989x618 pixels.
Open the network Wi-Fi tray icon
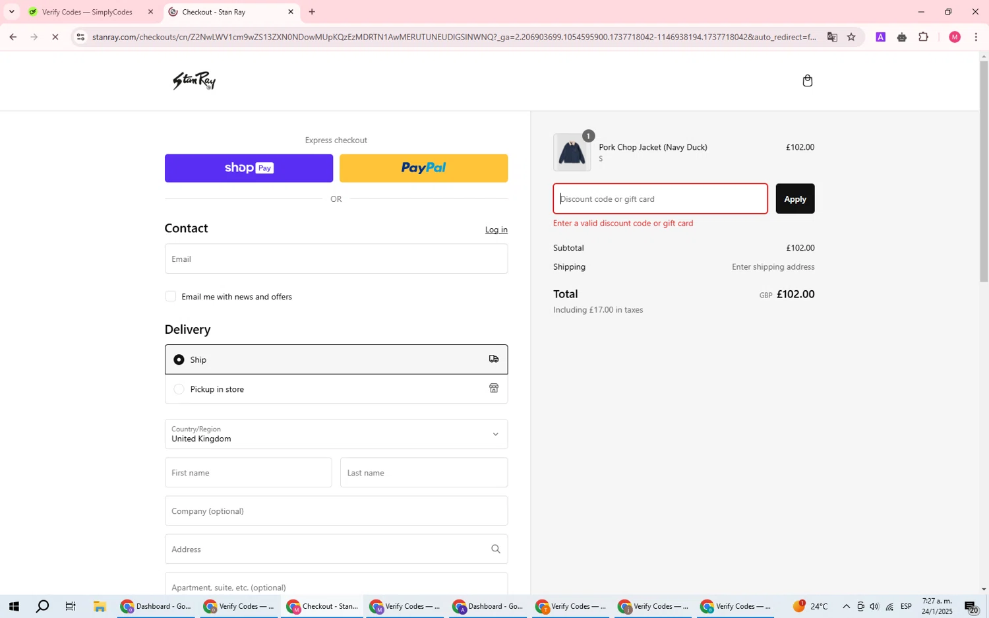pyautogui.click(x=889, y=606)
